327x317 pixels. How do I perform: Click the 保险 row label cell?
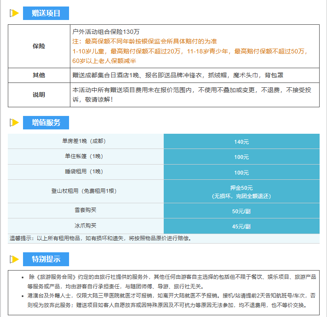coord(39,46)
